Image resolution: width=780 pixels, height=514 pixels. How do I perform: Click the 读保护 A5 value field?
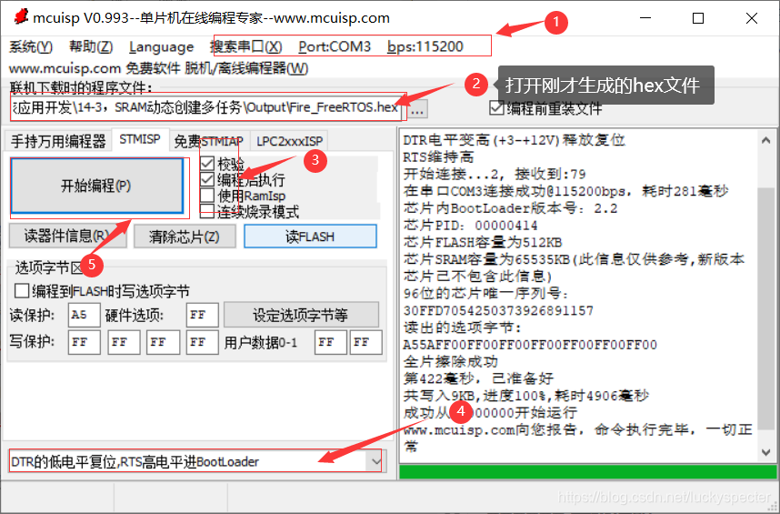(84, 315)
